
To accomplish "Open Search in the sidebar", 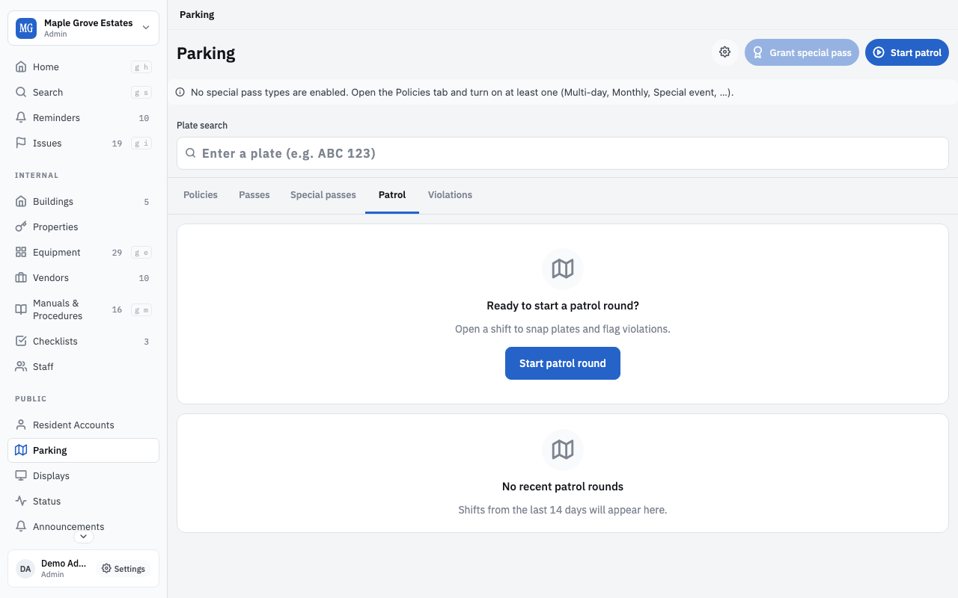I will coord(83,92).
